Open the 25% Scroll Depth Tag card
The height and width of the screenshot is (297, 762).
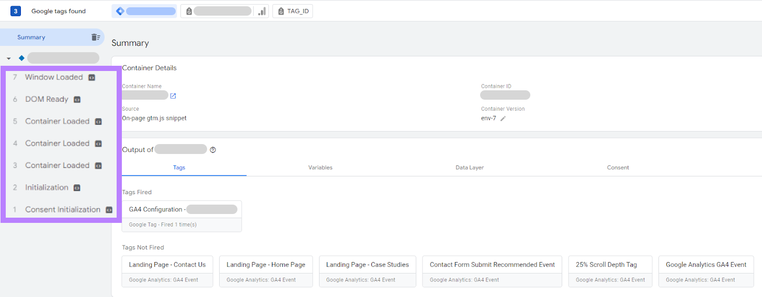[x=610, y=271]
